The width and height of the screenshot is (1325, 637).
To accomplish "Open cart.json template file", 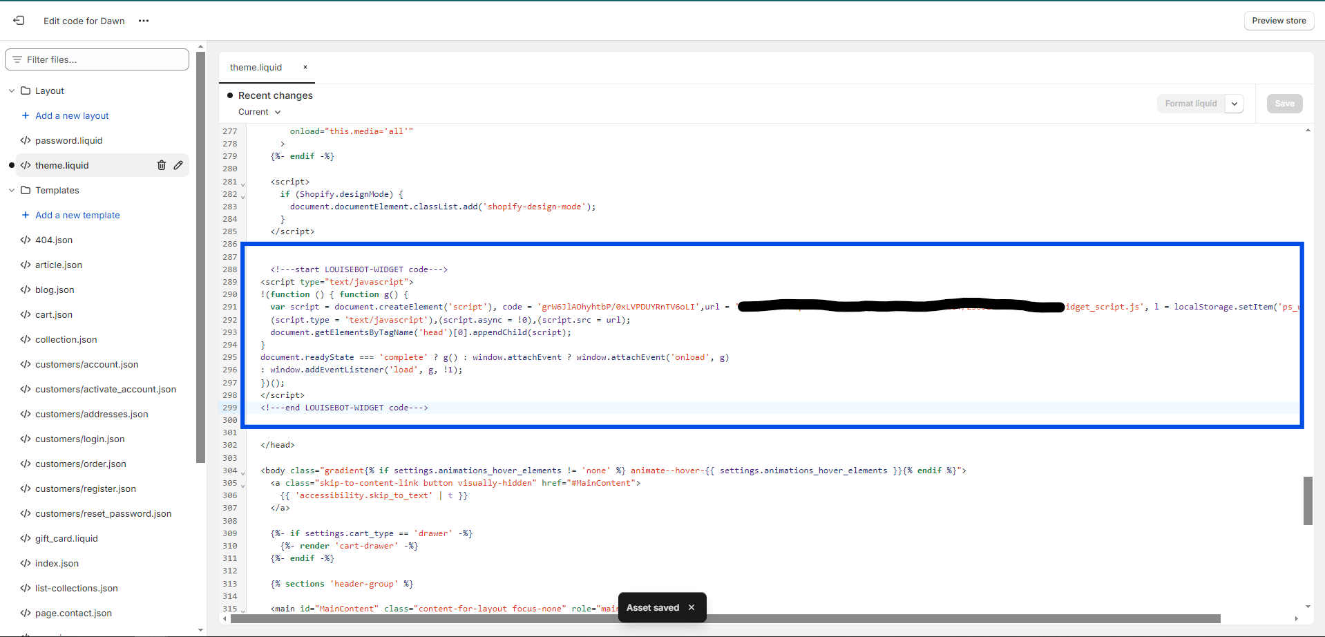I will click(x=54, y=314).
